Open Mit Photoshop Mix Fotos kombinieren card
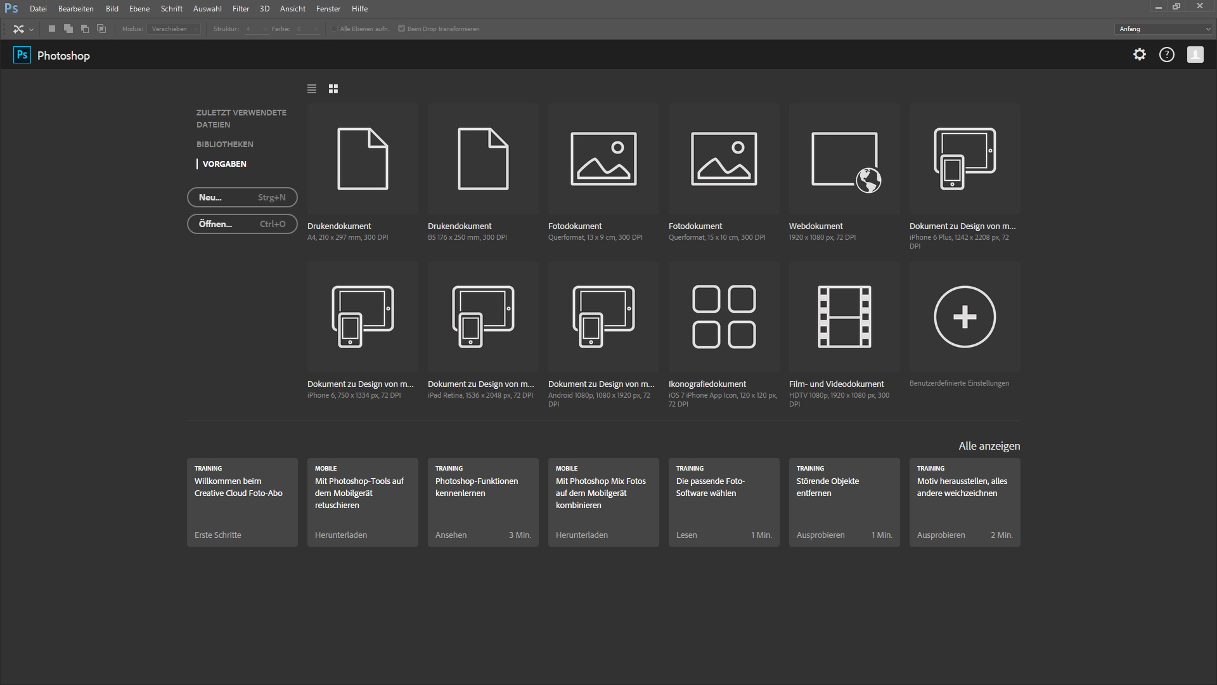The height and width of the screenshot is (685, 1217). [603, 502]
